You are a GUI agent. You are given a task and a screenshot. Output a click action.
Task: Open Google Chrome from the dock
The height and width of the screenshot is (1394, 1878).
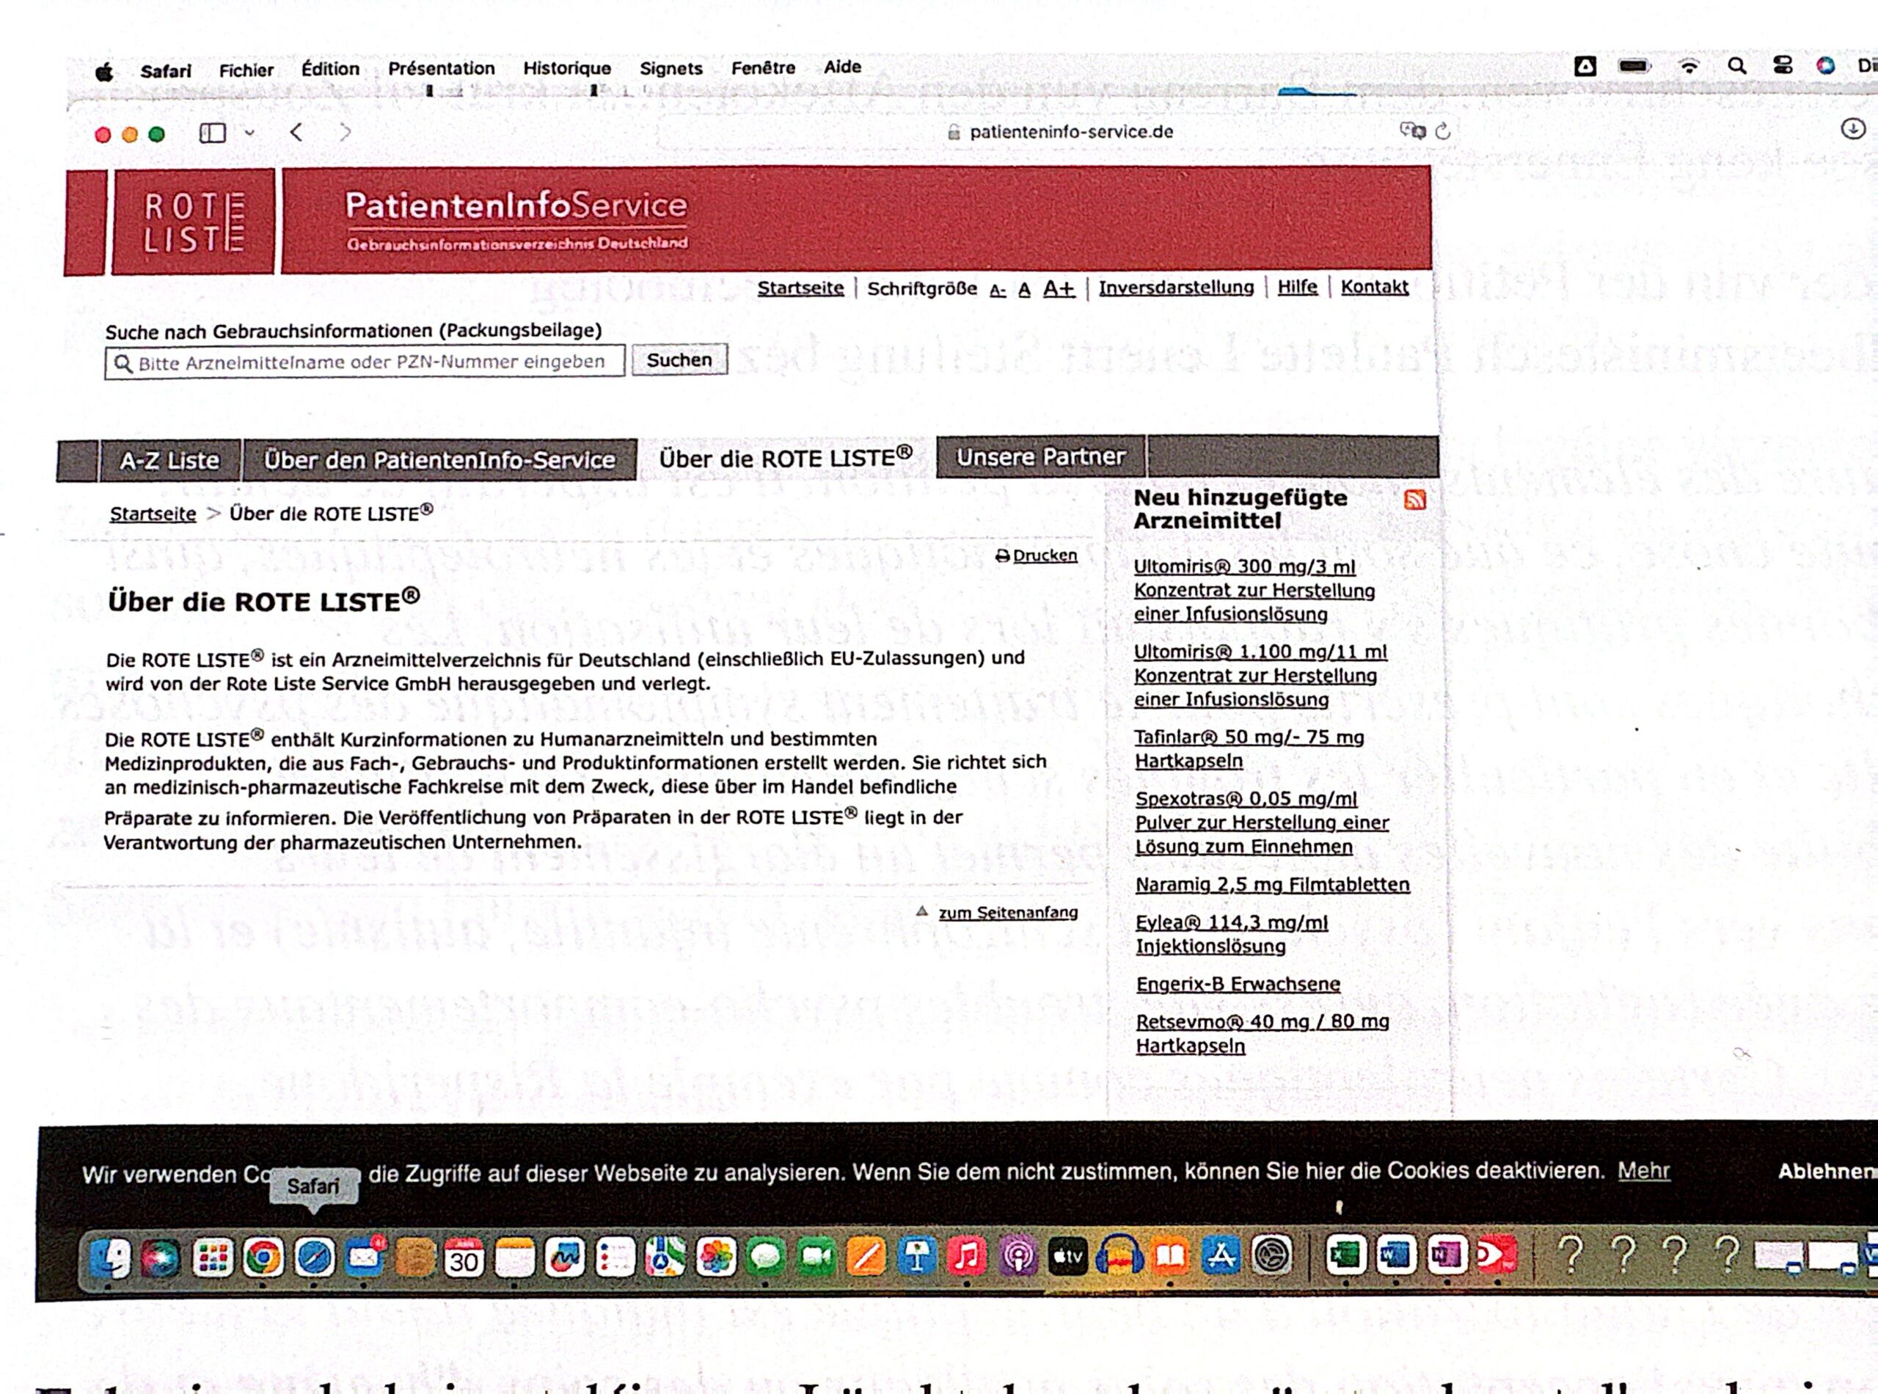pyautogui.click(x=263, y=1258)
